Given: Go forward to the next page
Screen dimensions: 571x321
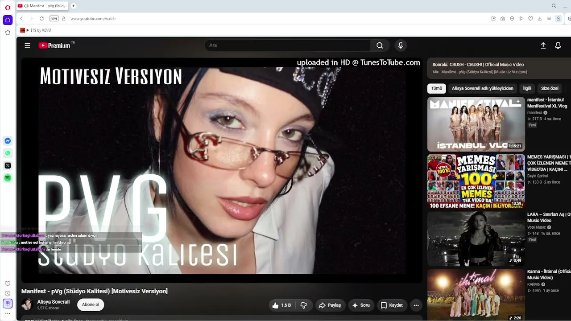Looking at the screenshot, I should 31,19.
